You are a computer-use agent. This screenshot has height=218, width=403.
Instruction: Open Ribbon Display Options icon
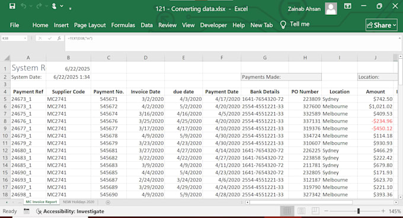pyautogui.click(x=347, y=6)
